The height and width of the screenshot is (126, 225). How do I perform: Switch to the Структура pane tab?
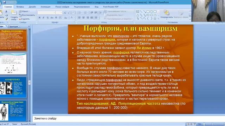tap(13, 26)
